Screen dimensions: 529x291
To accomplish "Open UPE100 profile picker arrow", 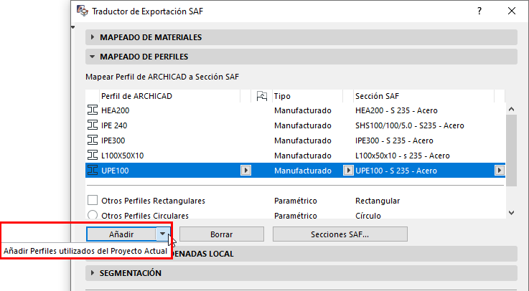I will (245, 171).
